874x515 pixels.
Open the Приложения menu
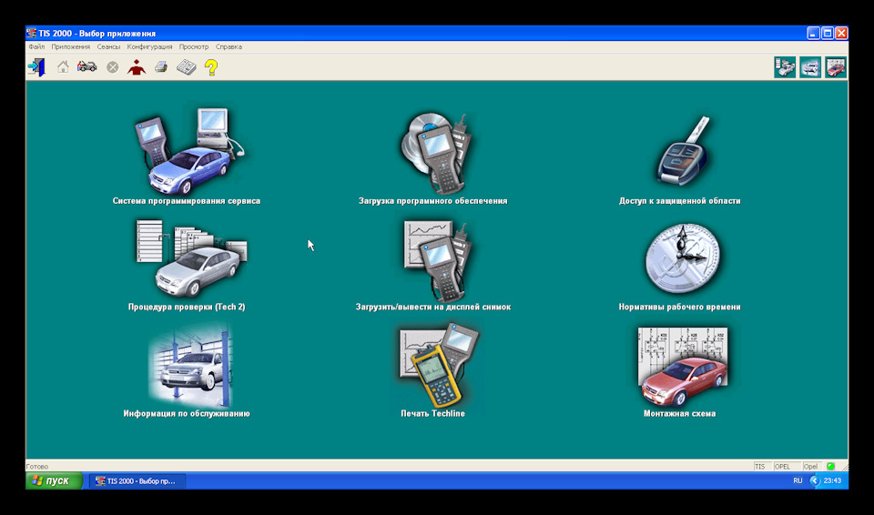pos(71,46)
